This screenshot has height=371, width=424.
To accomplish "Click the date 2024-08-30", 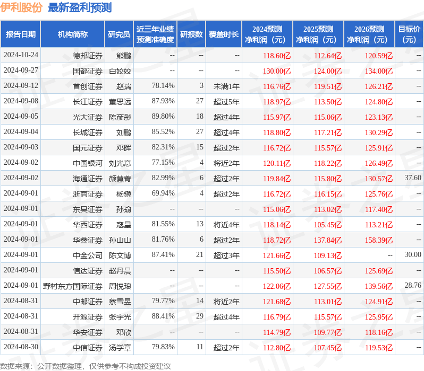I will point(21,347).
